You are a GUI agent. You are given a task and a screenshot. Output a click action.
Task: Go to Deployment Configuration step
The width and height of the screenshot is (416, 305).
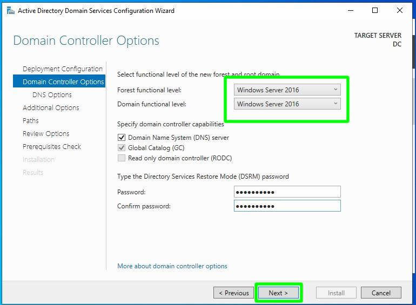pyautogui.click(x=62, y=69)
